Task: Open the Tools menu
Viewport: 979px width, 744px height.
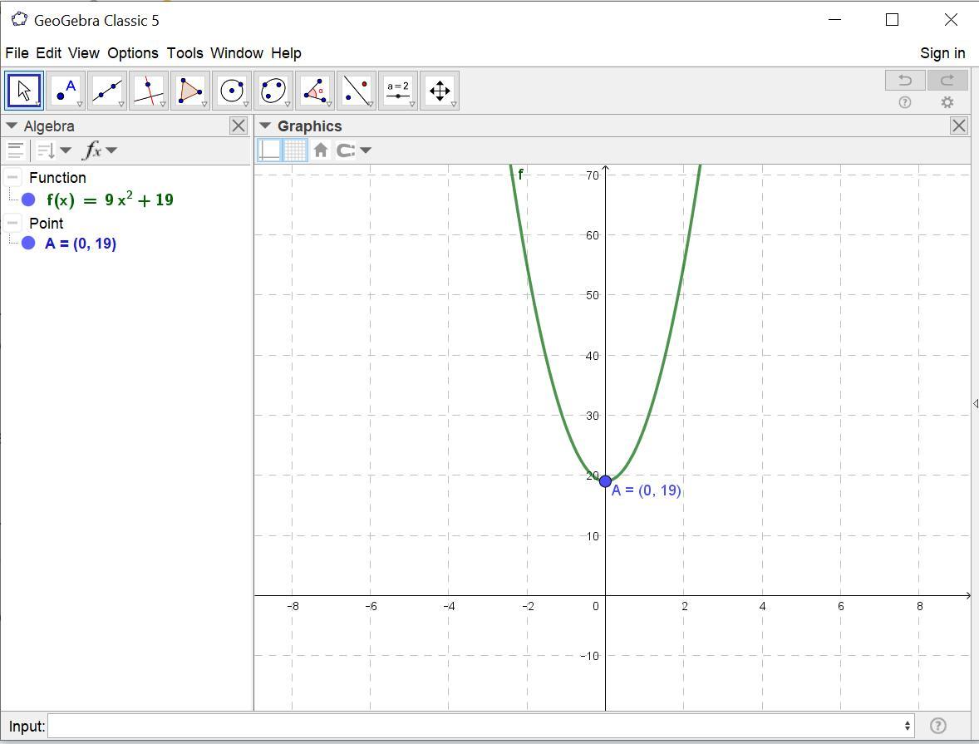Action: click(184, 53)
